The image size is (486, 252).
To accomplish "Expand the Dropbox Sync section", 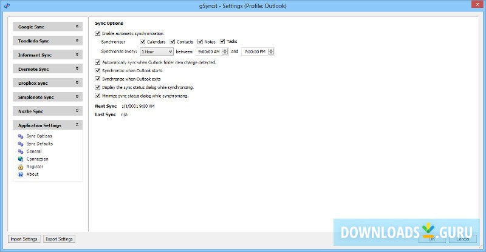I will [x=48, y=83].
